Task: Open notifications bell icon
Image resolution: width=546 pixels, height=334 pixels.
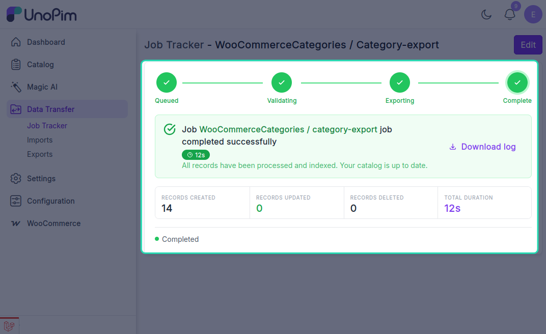Action: (510, 15)
